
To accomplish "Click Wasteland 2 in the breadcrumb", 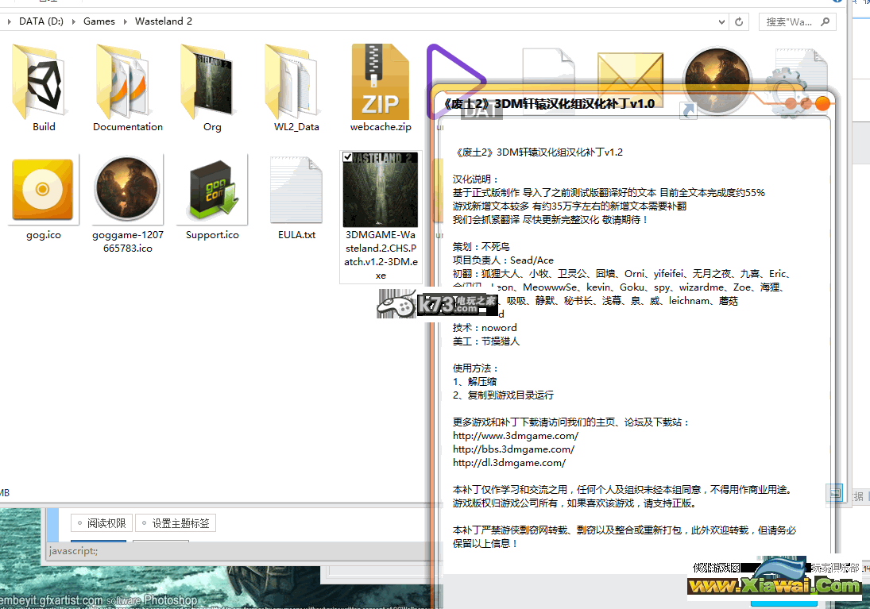I will [x=164, y=21].
